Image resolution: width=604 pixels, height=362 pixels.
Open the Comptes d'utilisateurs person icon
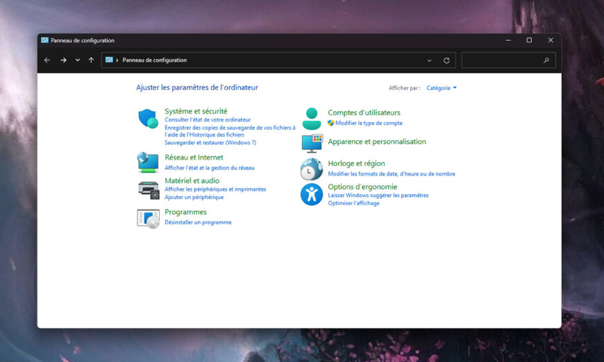point(312,119)
